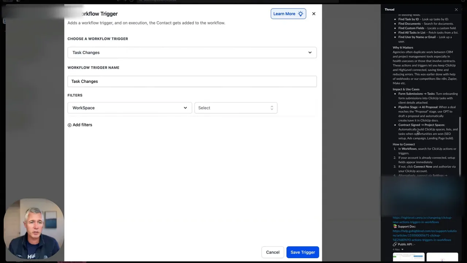Click the lightbulb icon in Learn More
Screen dimensions: 467x263
tap(301, 14)
